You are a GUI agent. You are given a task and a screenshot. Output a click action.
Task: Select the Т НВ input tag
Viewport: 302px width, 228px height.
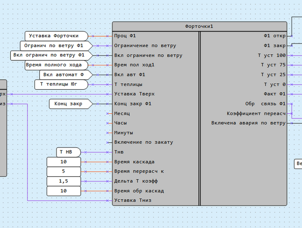pyautogui.click(x=68, y=152)
